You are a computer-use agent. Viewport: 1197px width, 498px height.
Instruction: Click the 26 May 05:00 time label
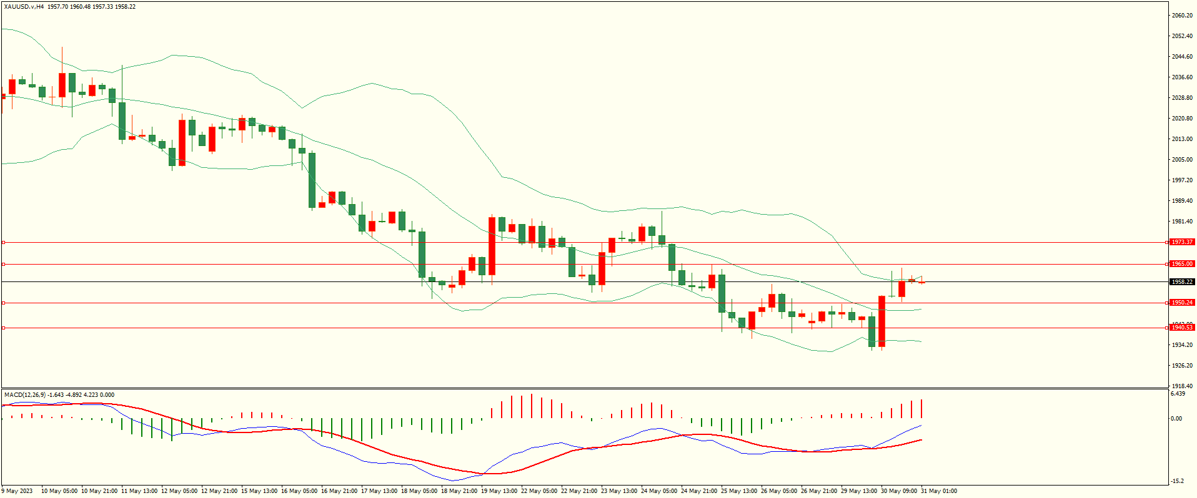tap(779, 491)
